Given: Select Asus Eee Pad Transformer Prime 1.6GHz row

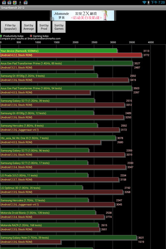Looking at the screenshot, I should pos(66,88).
